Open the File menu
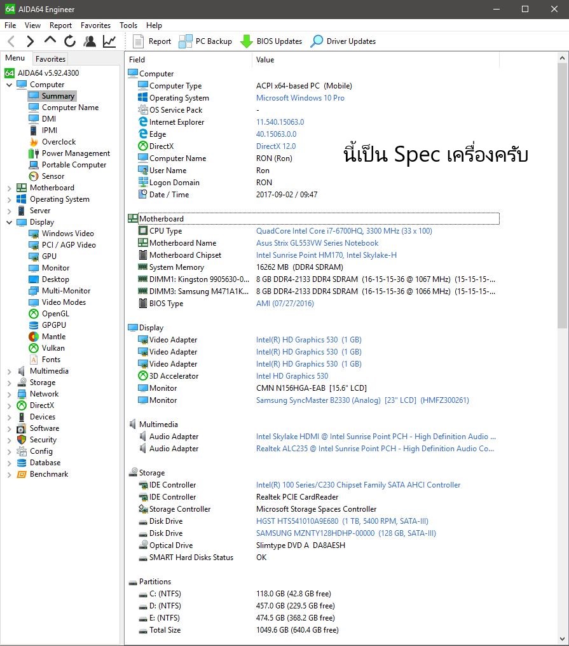Screen dimensions: 569x646 10,25
